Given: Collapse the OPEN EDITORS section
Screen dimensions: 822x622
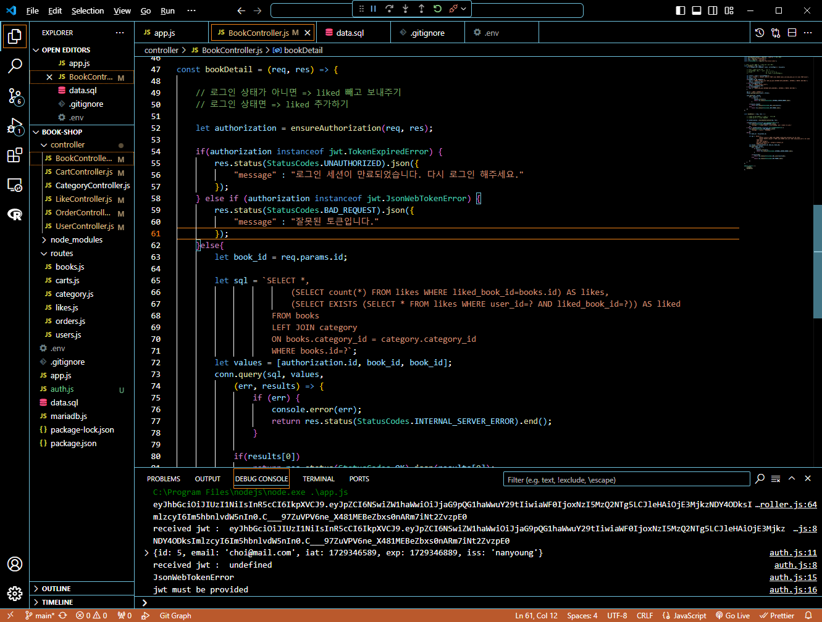Looking at the screenshot, I should coord(82,50).
